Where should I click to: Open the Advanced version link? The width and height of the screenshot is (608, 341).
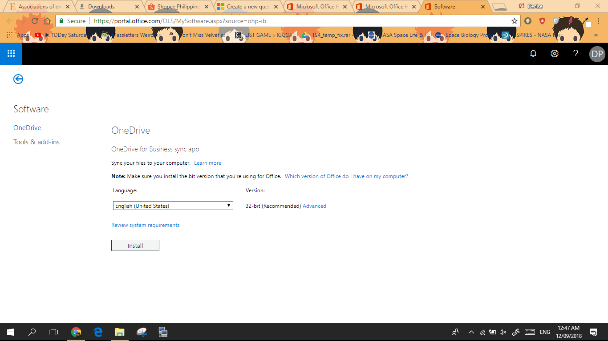point(314,206)
